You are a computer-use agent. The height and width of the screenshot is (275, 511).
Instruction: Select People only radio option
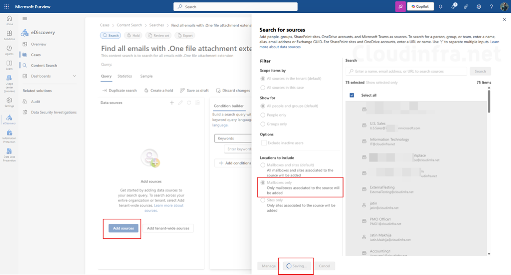pyautogui.click(x=263, y=115)
